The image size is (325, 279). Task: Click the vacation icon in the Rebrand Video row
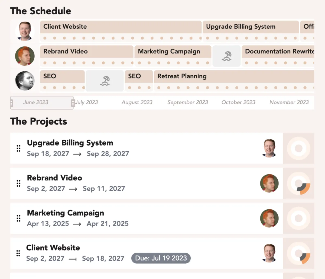pyautogui.click(x=226, y=56)
